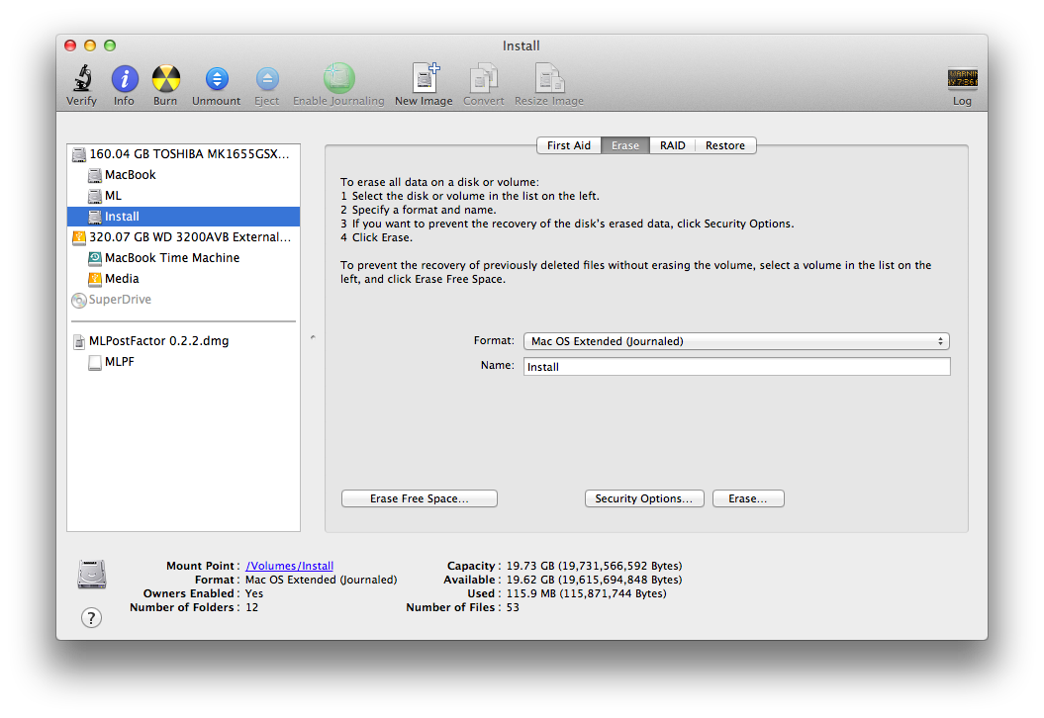1044x718 pixels.
Task: Click the yellow minimize window button
Action: (x=90, y=45)
